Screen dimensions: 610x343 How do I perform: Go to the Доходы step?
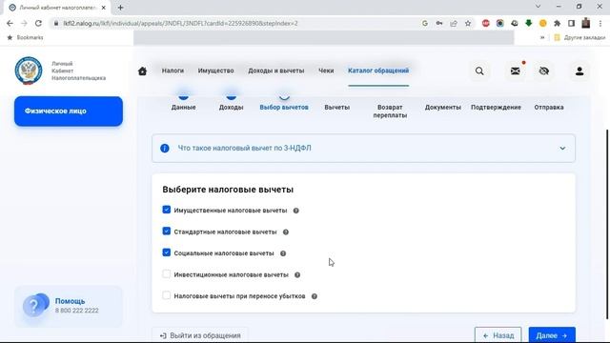pos(231,108)
